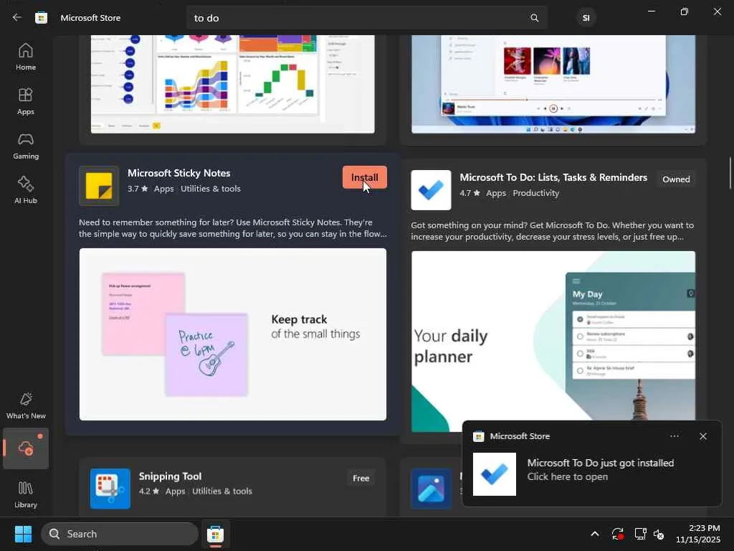
Task: Click the Sticky Notes description text
Action: (x=233, y=228)
